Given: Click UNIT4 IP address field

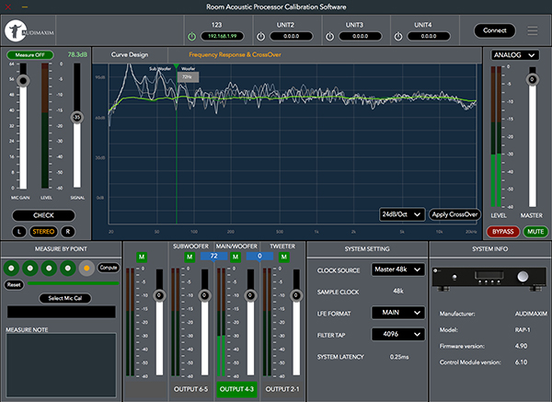Looking at the screenshot, I should (x=429, y=36).
